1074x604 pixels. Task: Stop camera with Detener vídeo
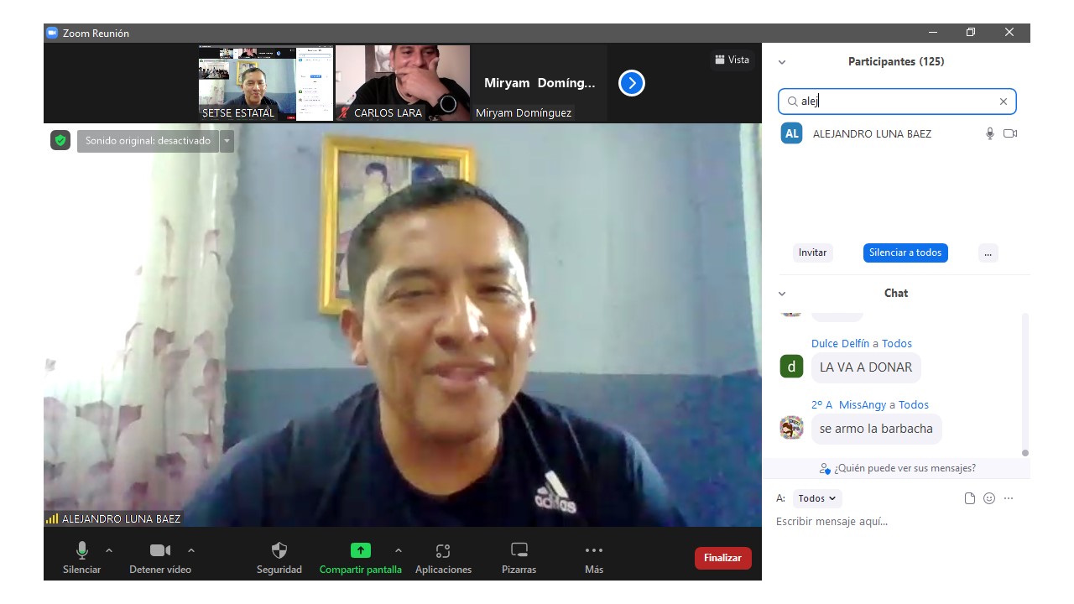point(159,558)
